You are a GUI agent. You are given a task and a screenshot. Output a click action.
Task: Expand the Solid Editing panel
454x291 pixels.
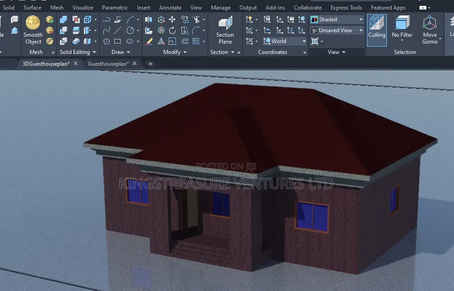tap(78, 52)
